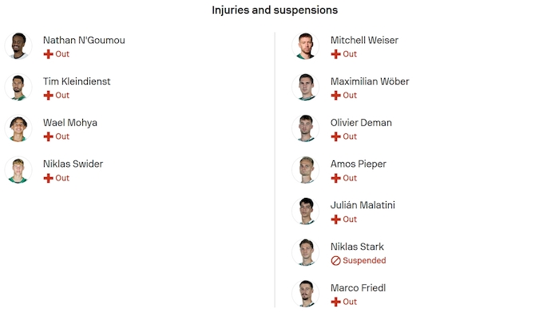Open Maximilian Wöber's player page
Image resolution: width=551 pixels, height=312 pixels.
pyautogui.click(x=370, y=81)
